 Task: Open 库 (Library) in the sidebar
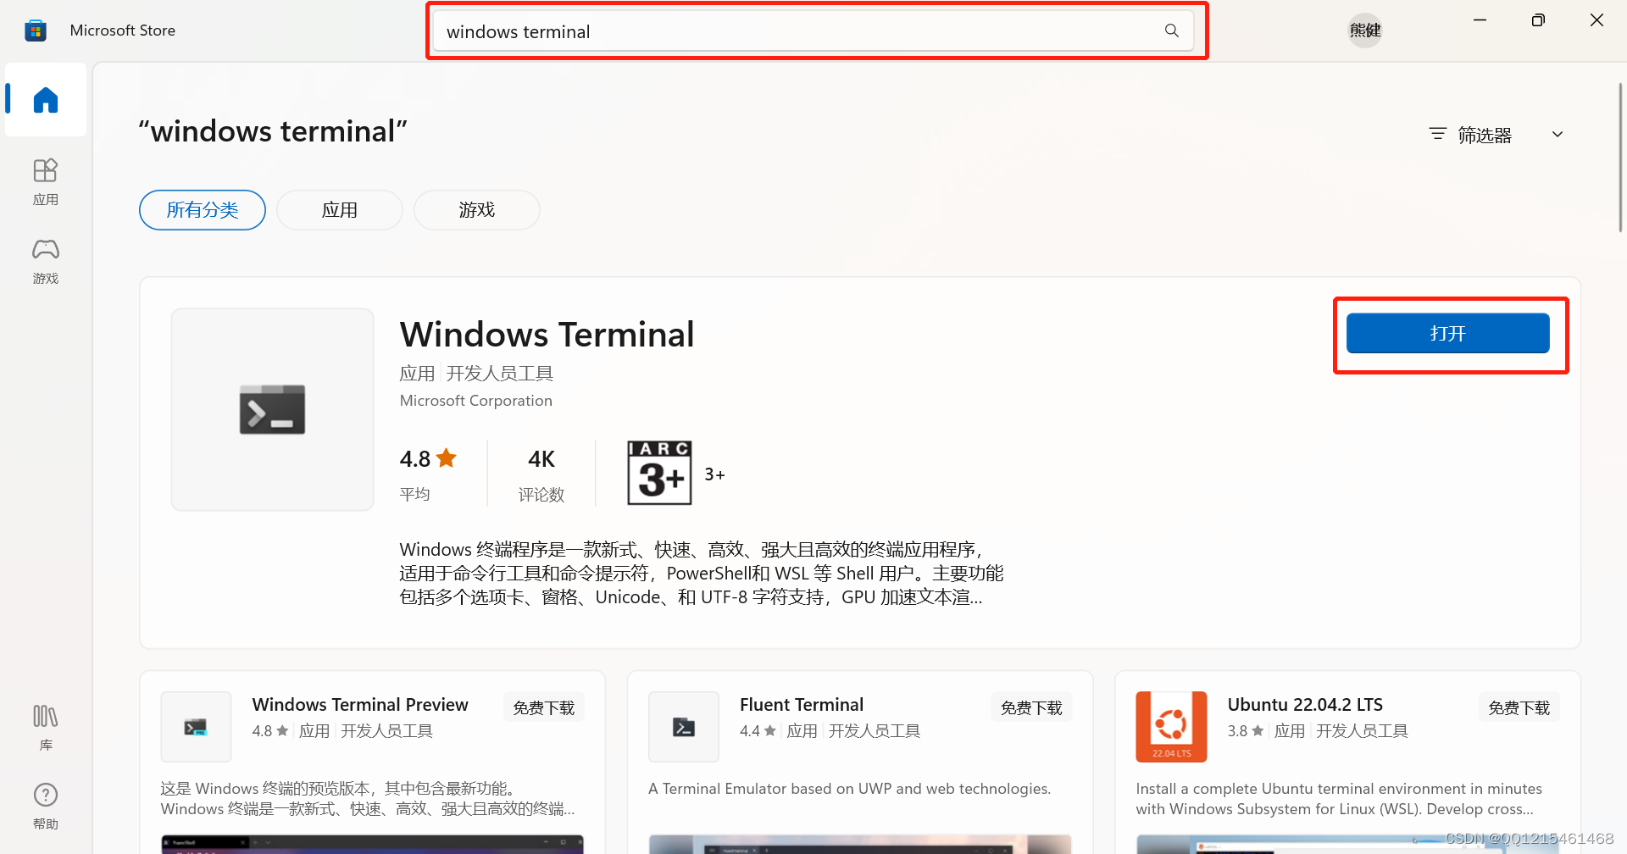(46, 727)
